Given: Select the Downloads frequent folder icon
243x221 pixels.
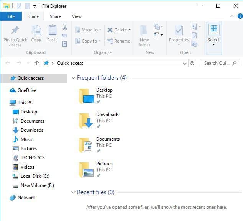Looking at the screenshot, I should pyautogui.click(x=86, y=121).
